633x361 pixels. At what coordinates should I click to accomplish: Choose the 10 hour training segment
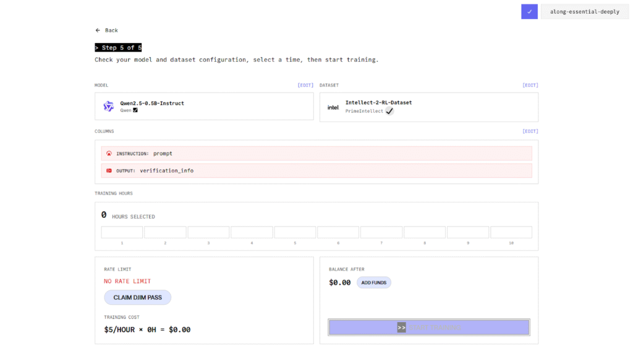tap(511, 233)
